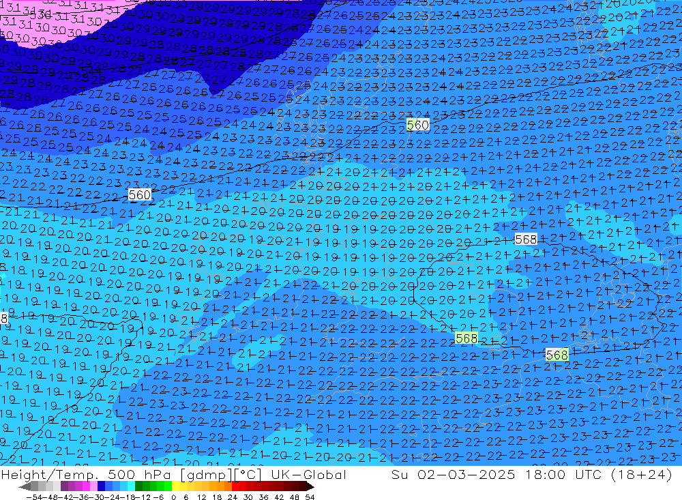Click the 'UTC' timezone label
This screenshot has width=682, height=500.
point(590,474)
